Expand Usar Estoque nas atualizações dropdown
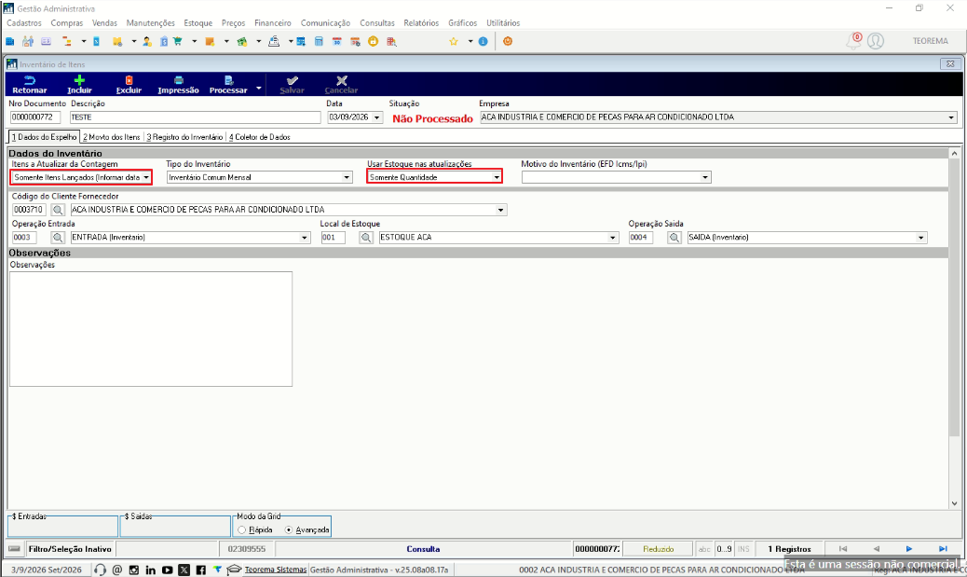The image size is (967, 577). pos(497,178)
